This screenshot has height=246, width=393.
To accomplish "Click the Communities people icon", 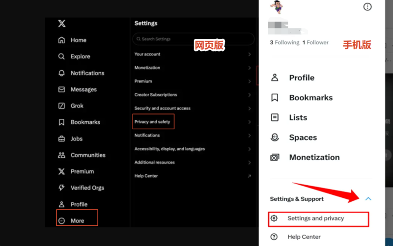I will 61,155.
